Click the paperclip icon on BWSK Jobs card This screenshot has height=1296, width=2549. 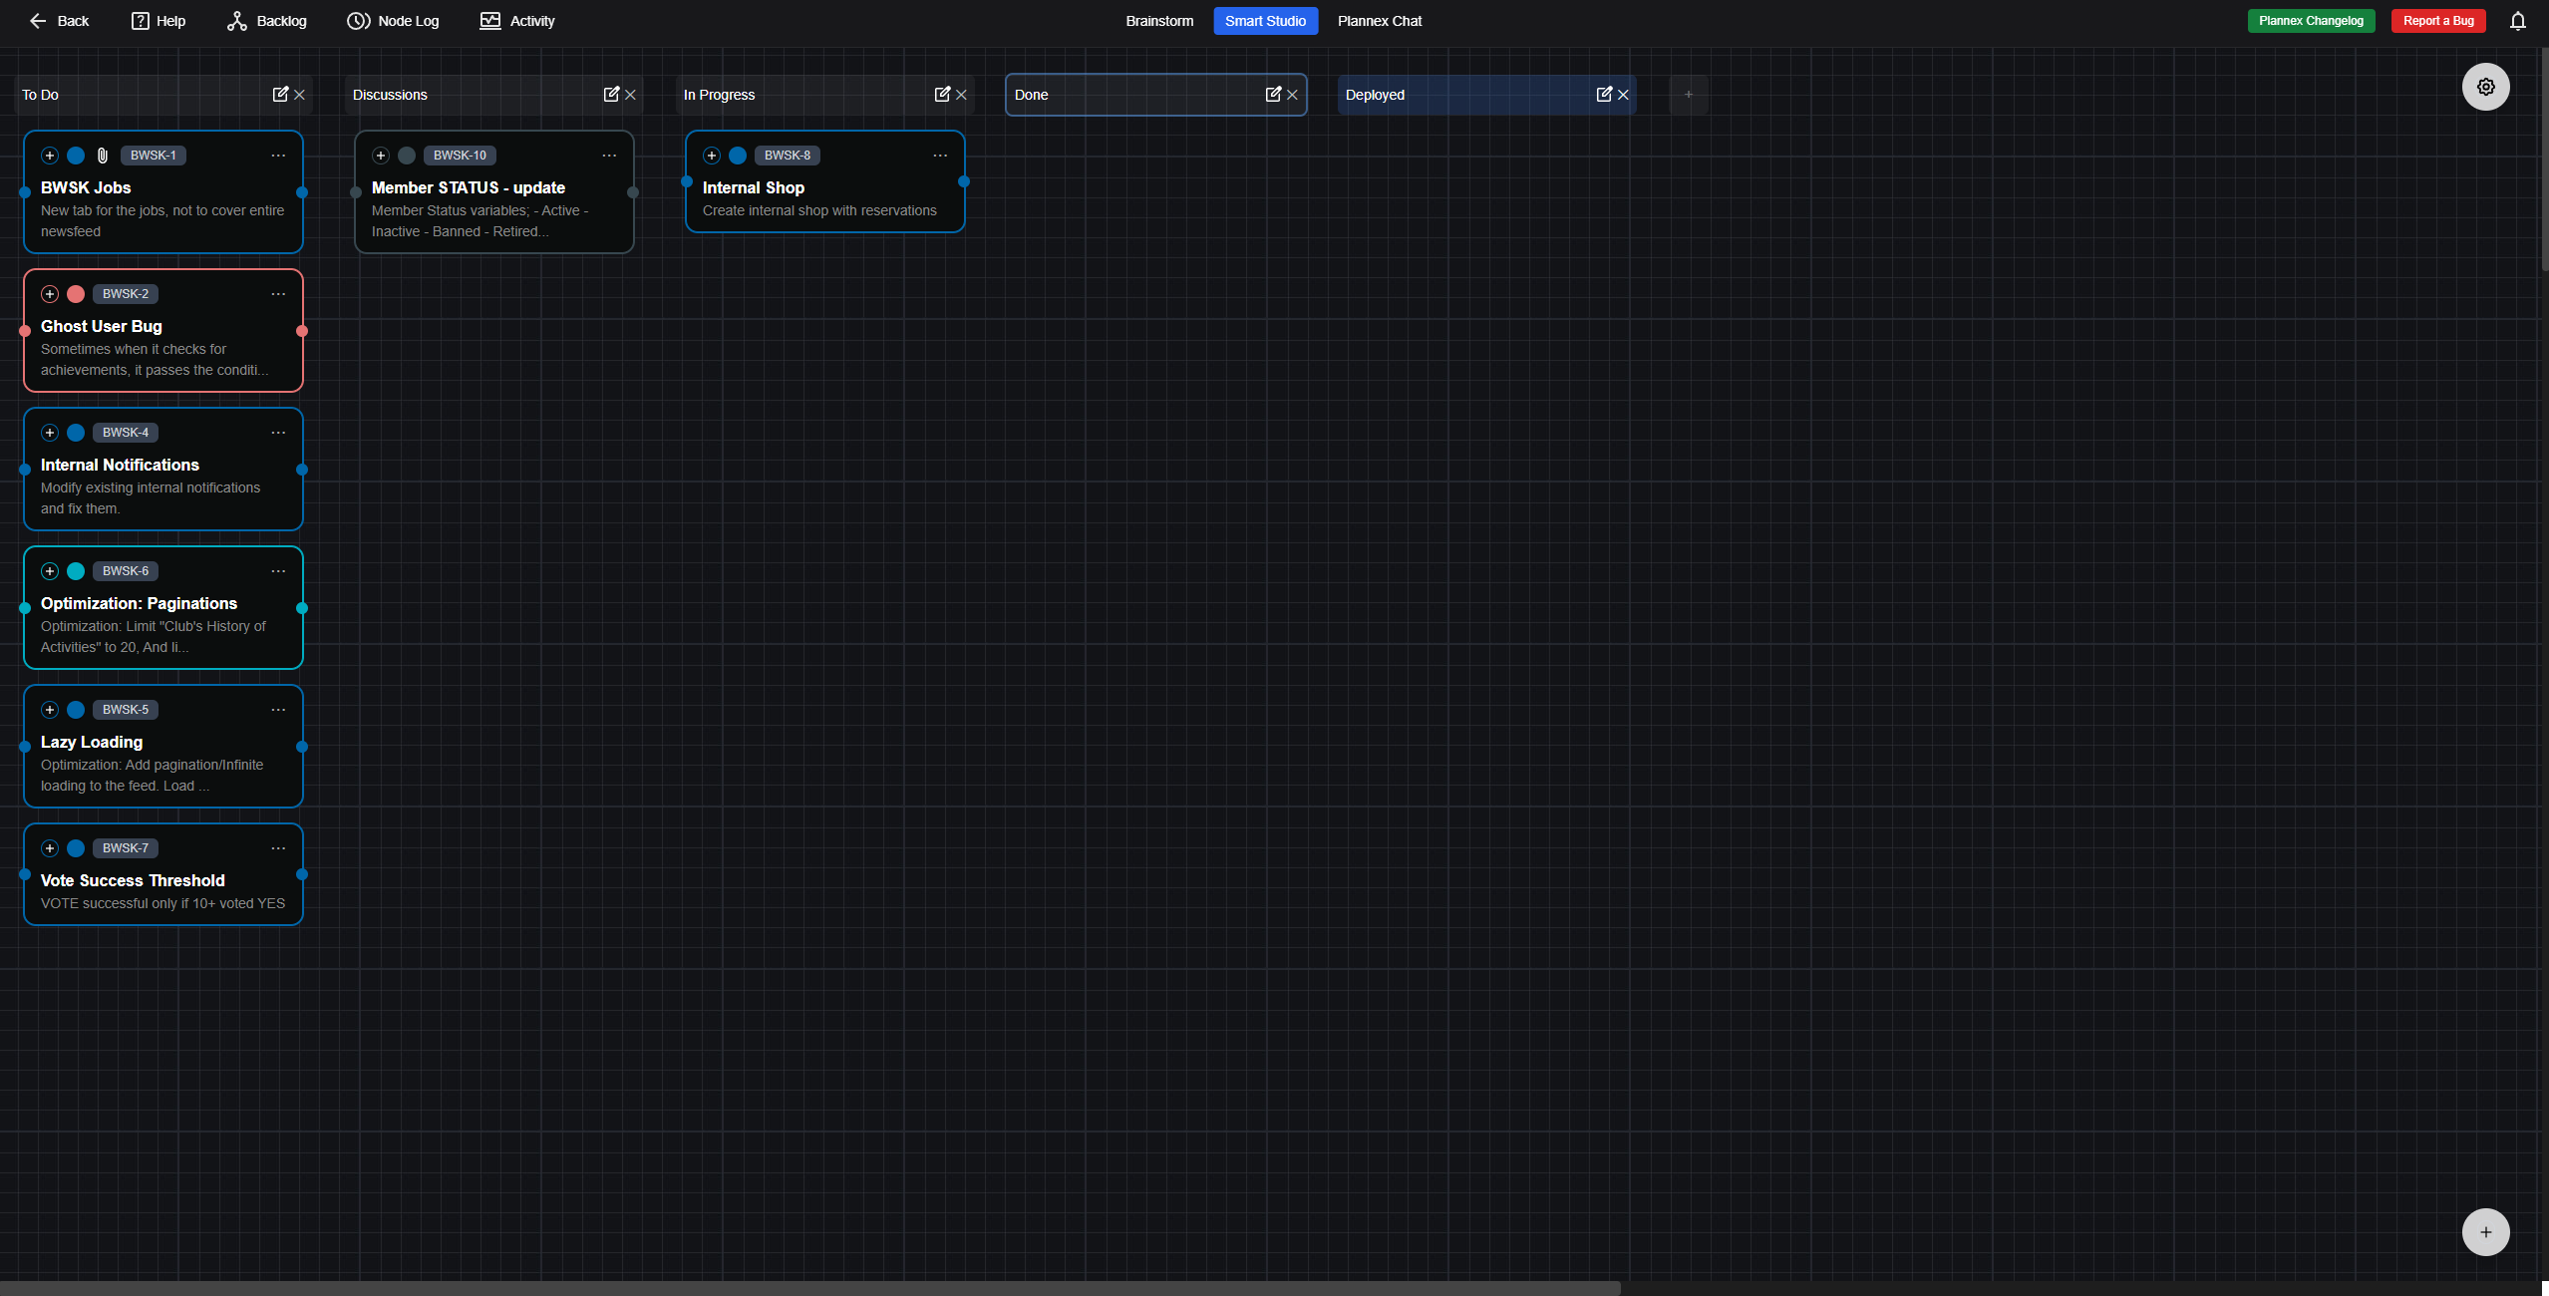tap(103, 155)
